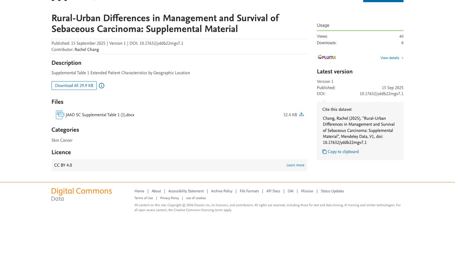Screen dimensions: 455x256
Task: Click the Supplemental Table 1 description text
Action: (x=121, y=73)
